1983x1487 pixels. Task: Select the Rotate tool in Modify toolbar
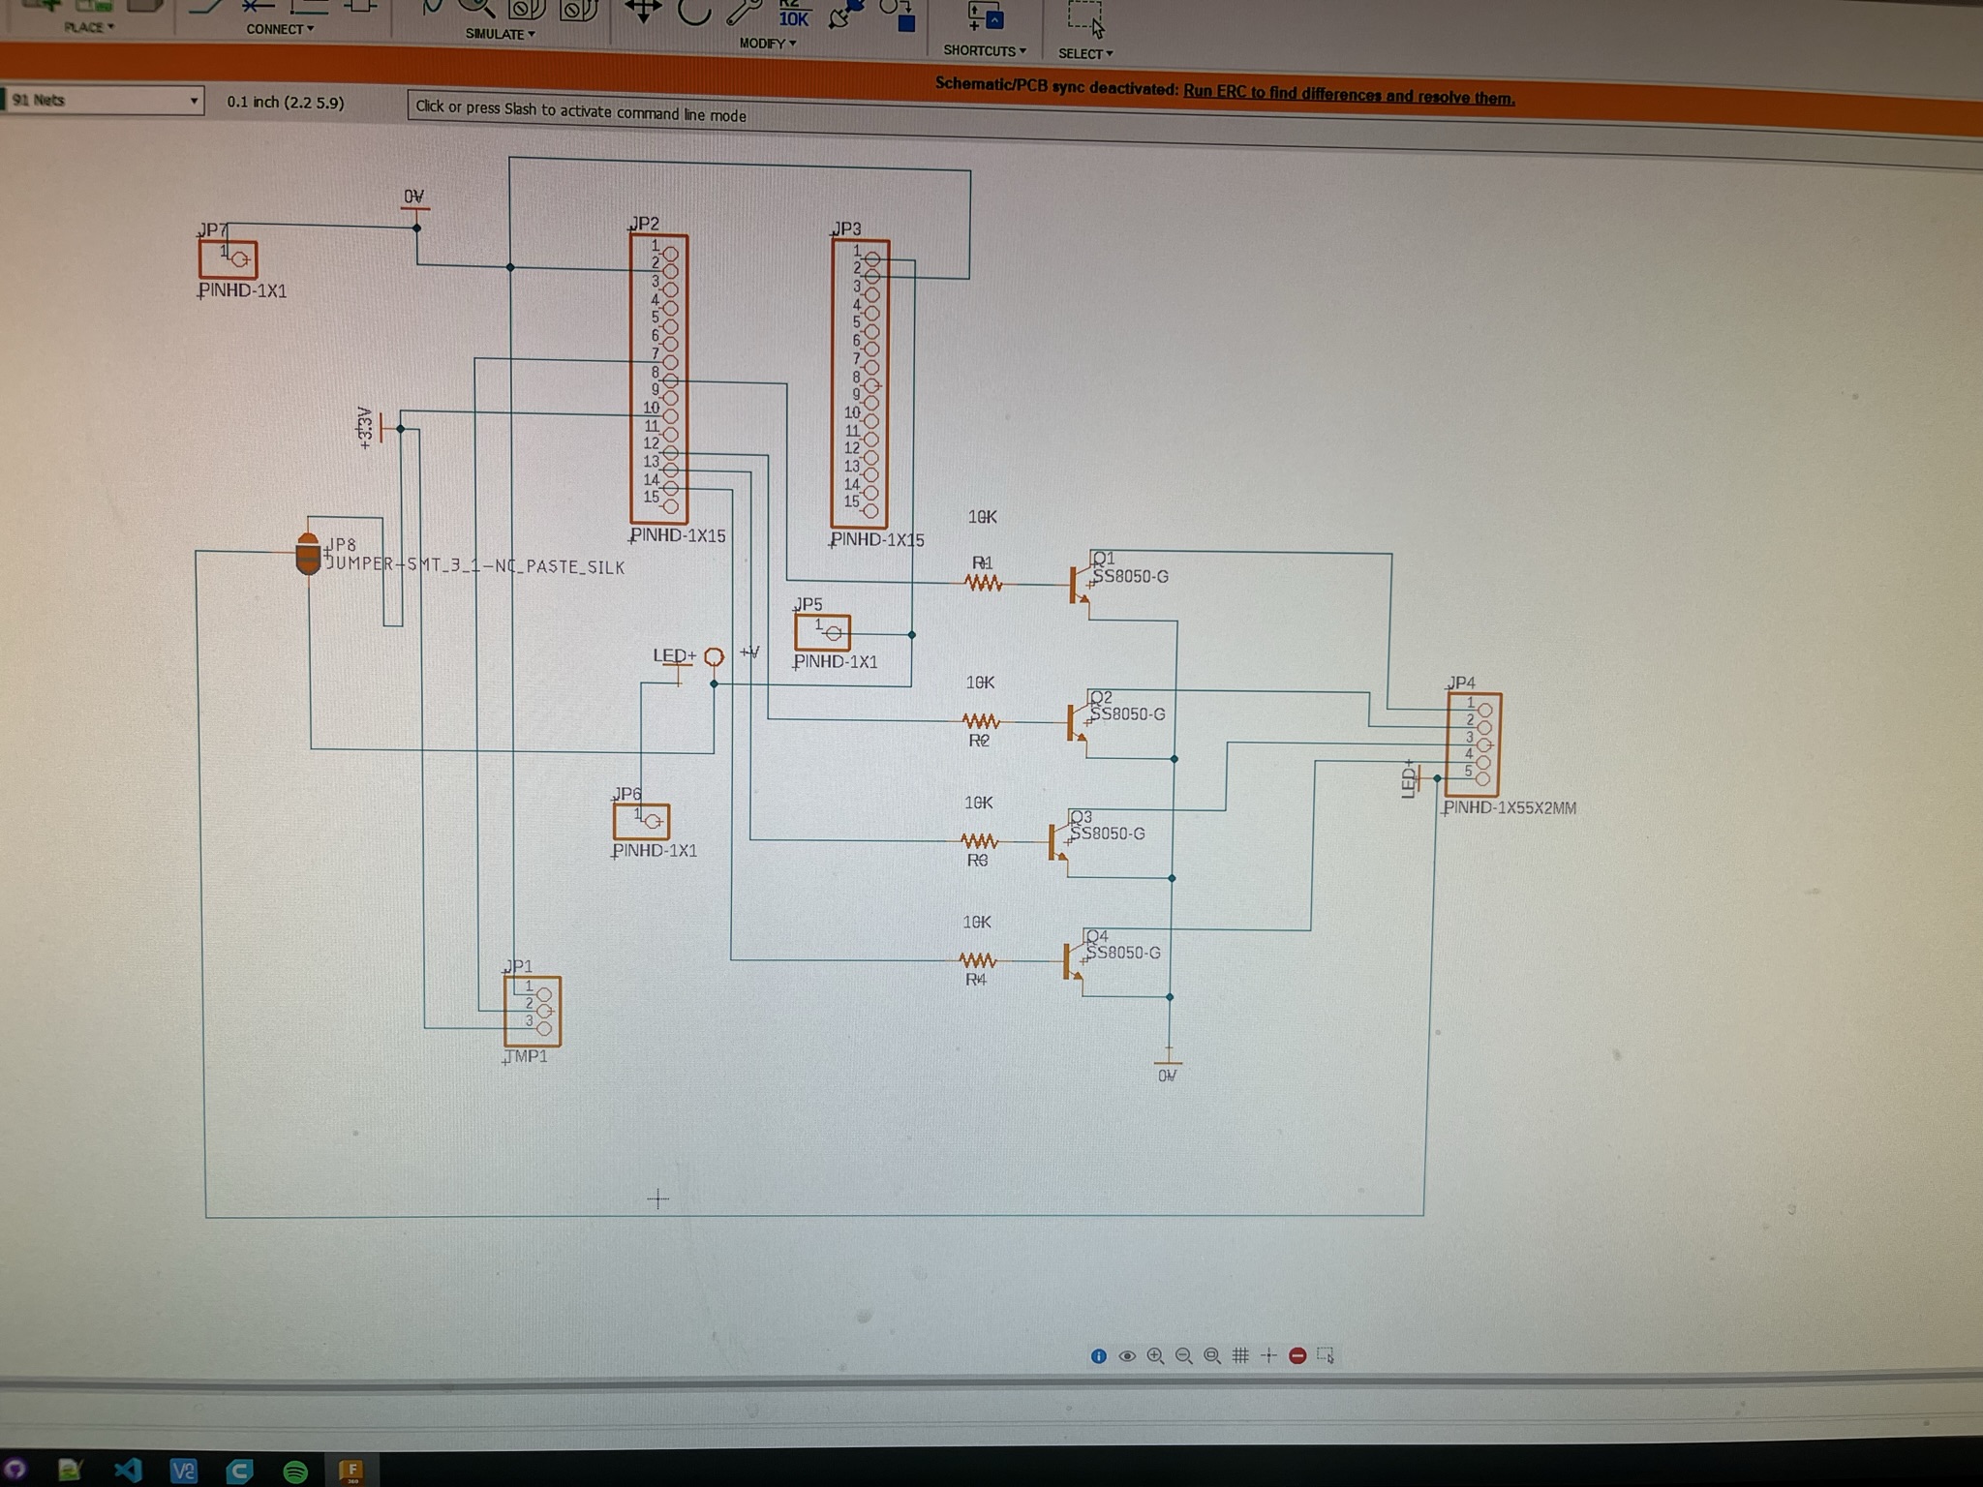point(693,12)
